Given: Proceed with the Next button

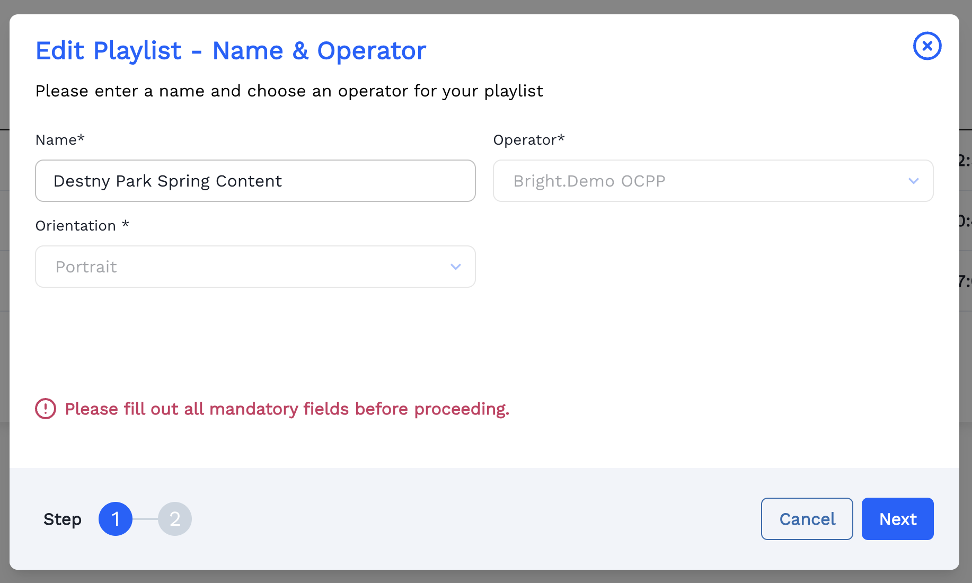Looking at the screenshot, I should [897, 519].
